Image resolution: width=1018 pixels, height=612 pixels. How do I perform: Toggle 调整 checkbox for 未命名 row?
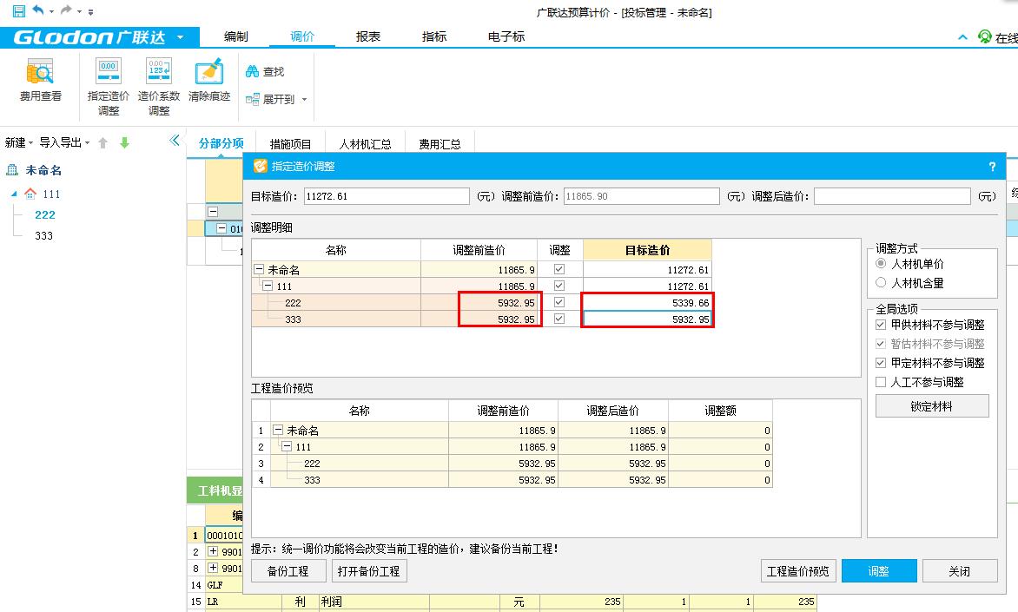click(559, 269)
